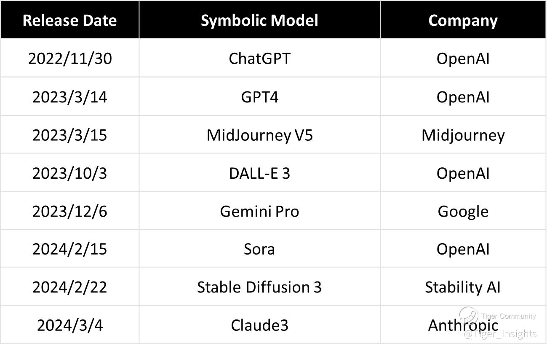This screenshot has height=346, width=547.
Task: Select the Symbolic Model column header
Action: click(x=259, y=20)
